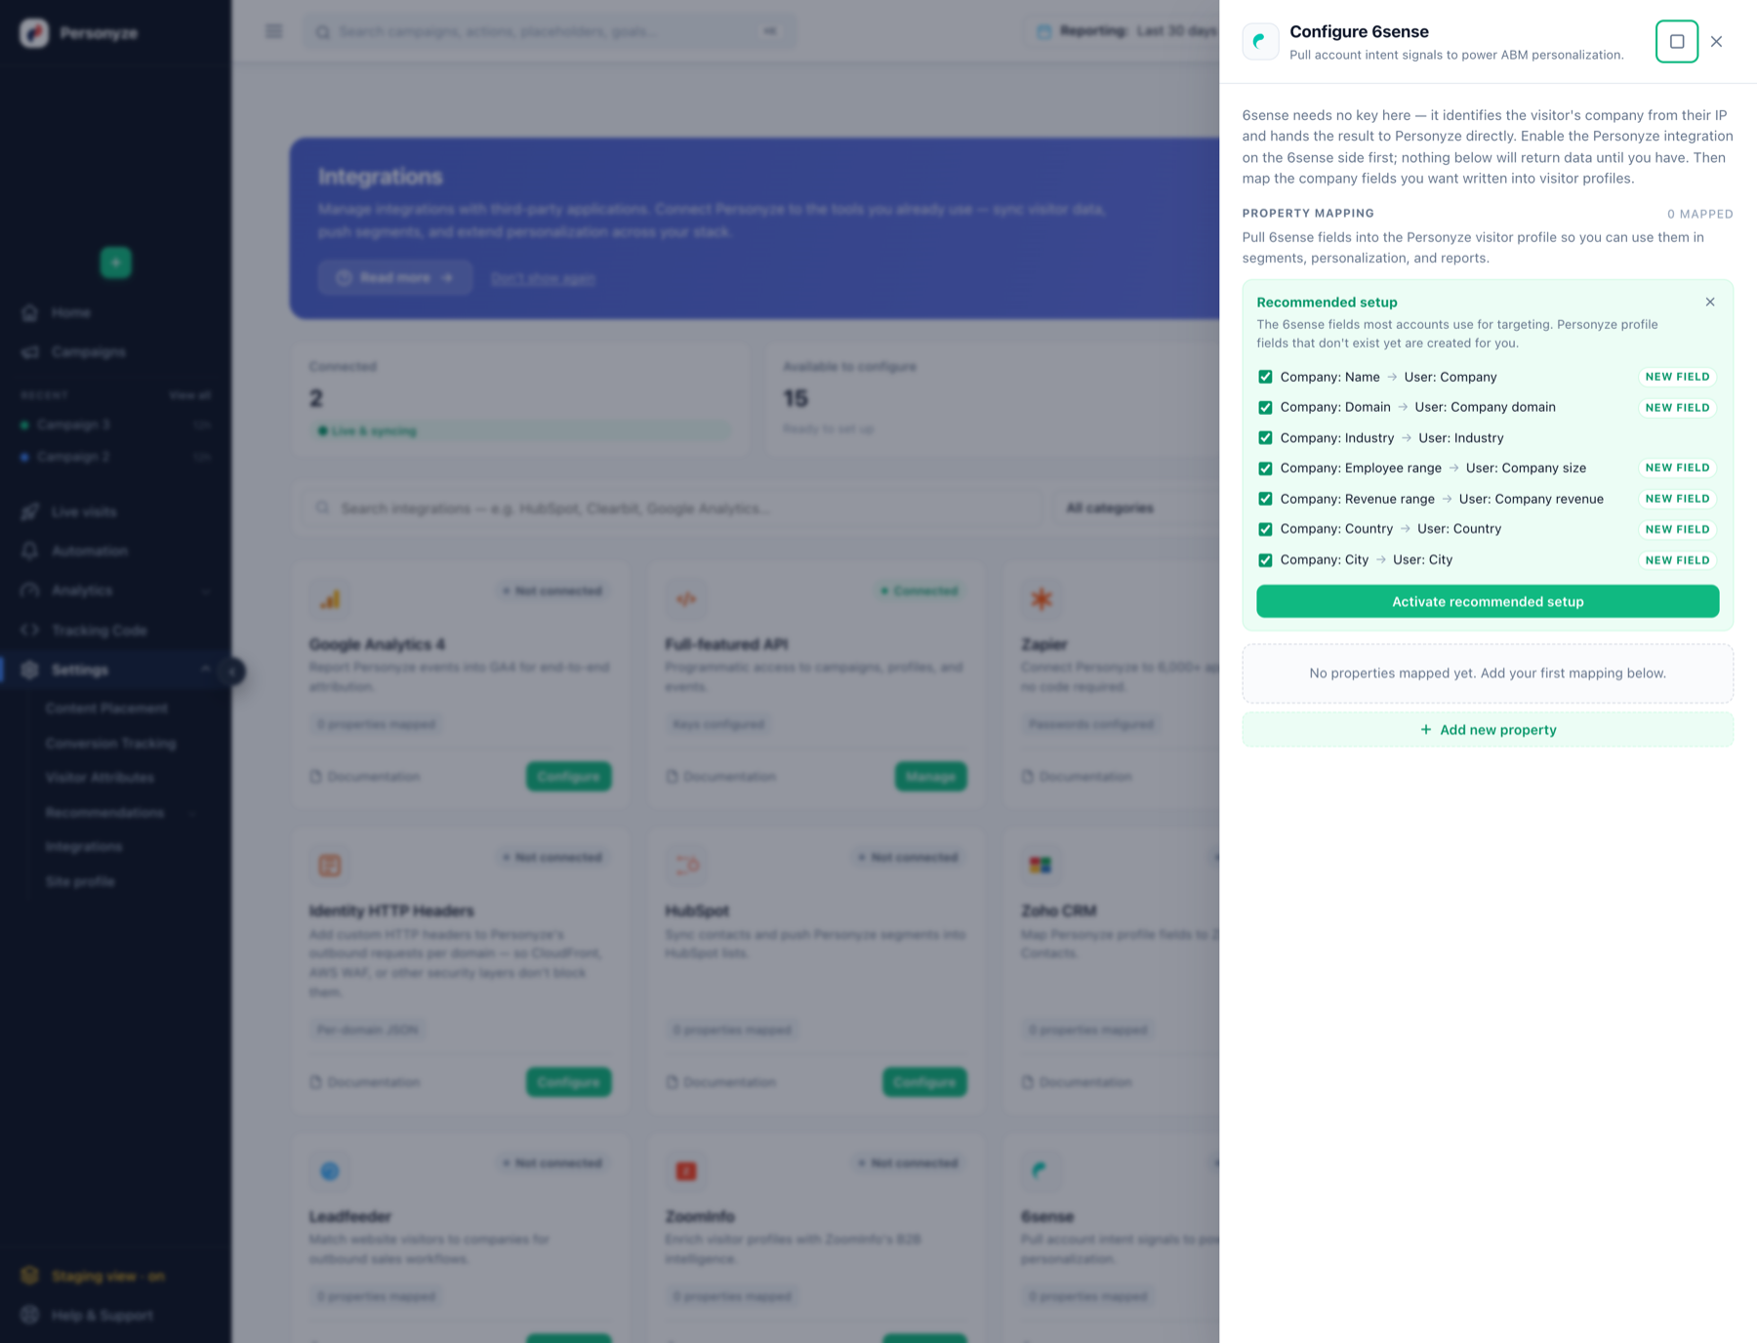Uncheck the Company: City mapping
1757x1343 pixels.
1265,560
